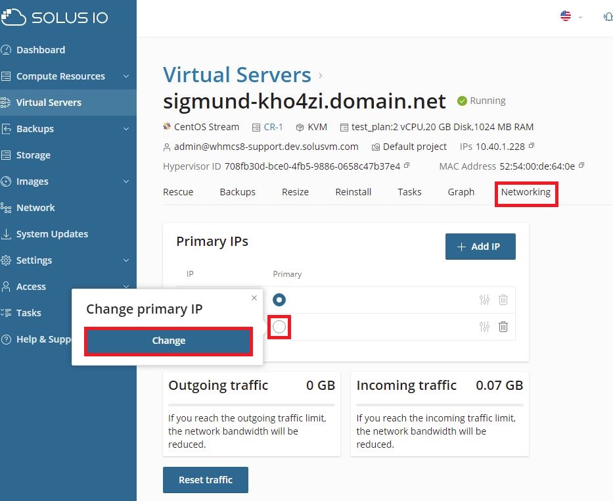Screen dimensions: 613x501
Task: Click the trash icon in first IP row
Action: [503, 300]
